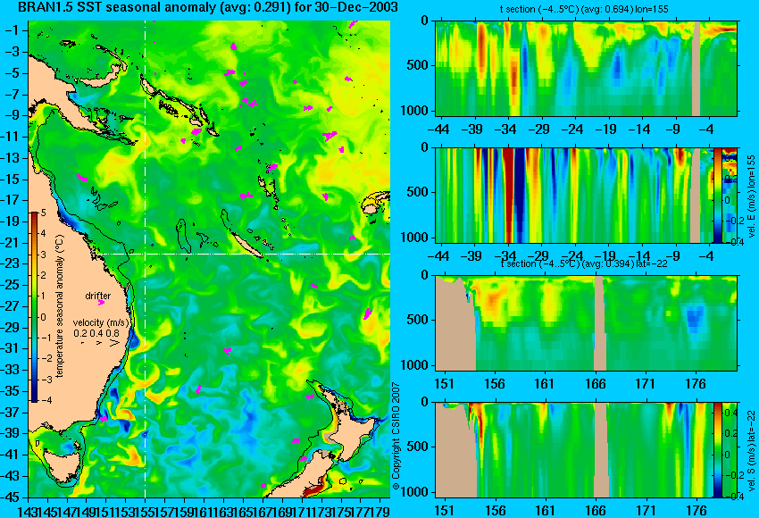Image resolution: width=759 pixels, height=518 pixels.
Task: Click the horizontal white dashed 22°S section line
Action: (243, 254)
